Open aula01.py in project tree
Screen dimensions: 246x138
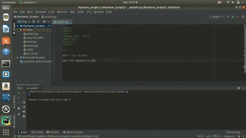pyautogui.click(x=32, y=34)
